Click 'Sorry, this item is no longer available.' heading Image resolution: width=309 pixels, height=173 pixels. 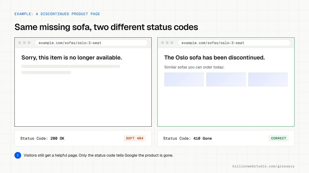click(x=72, y=58)
